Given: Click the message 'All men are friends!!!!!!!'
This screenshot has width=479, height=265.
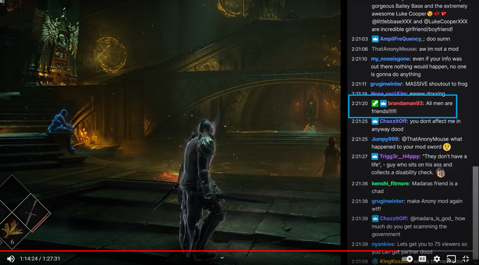Looking at the screenshot, I should 412,107.
